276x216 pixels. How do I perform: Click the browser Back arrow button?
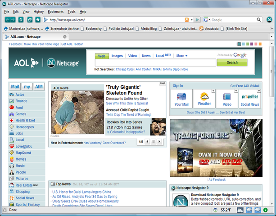pos(7,20)
